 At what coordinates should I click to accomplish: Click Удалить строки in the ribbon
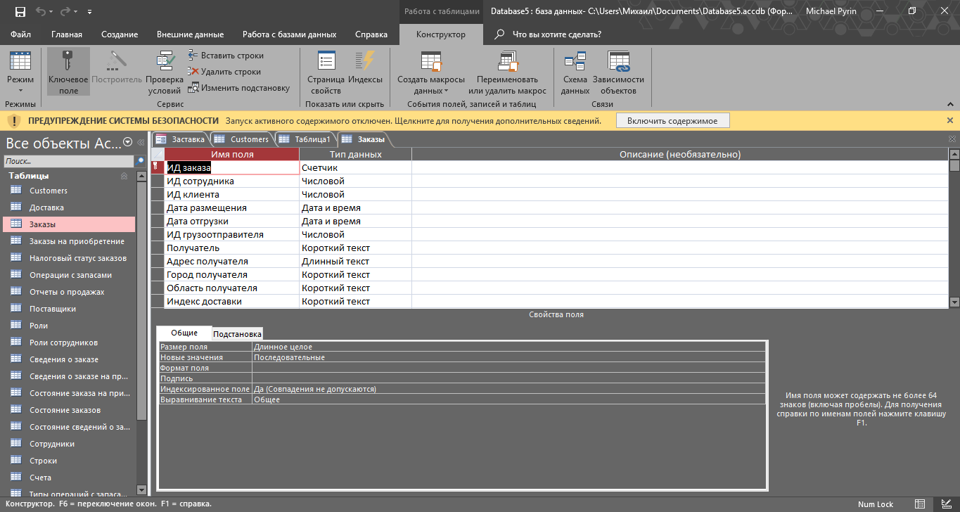pos(224,72)
